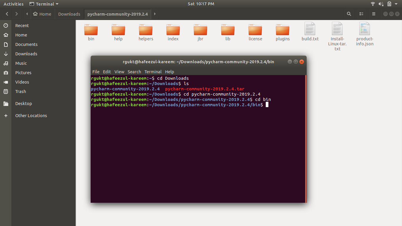Open the helpers folder icon
The image size is (402, 226).
146,30
